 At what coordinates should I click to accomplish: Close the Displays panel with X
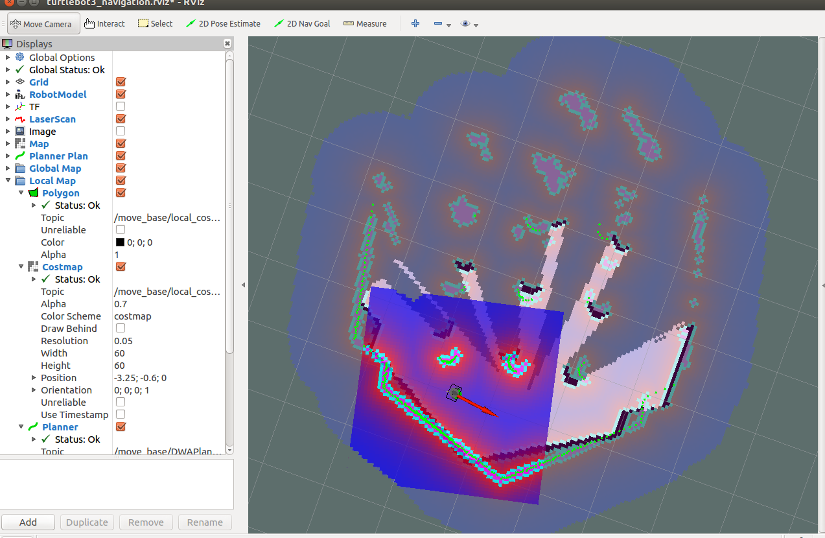tap(227, 43)
